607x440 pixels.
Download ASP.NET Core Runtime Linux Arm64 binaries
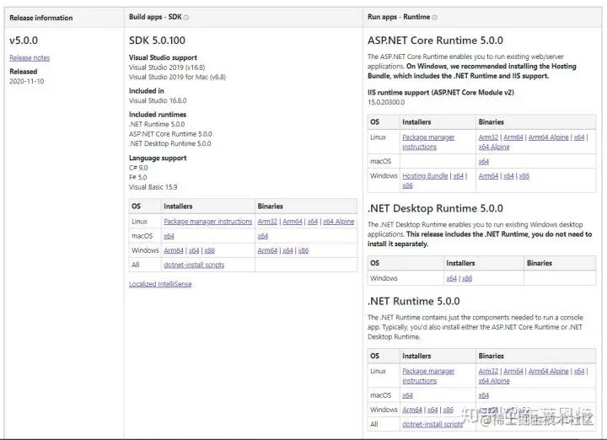pyautogui.click(x=513, y=137)
